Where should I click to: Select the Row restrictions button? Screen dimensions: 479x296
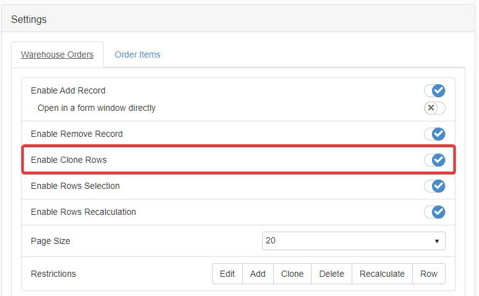(429, 274)
